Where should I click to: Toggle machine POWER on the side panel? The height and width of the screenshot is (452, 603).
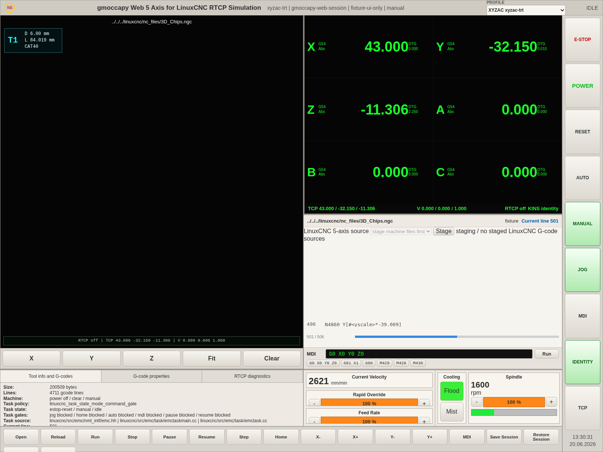[582, 86]
